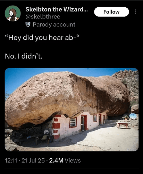Click the satellite dish in photo
143x174 pixels.
click(133, 116)
